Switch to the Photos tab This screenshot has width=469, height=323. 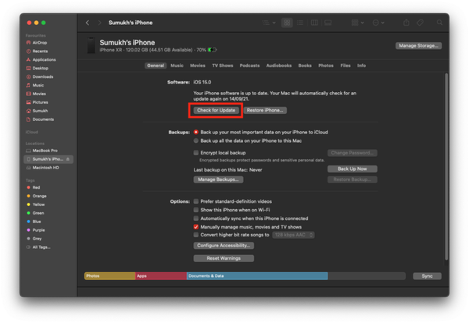pyautogui.click(x=326, y=66)
